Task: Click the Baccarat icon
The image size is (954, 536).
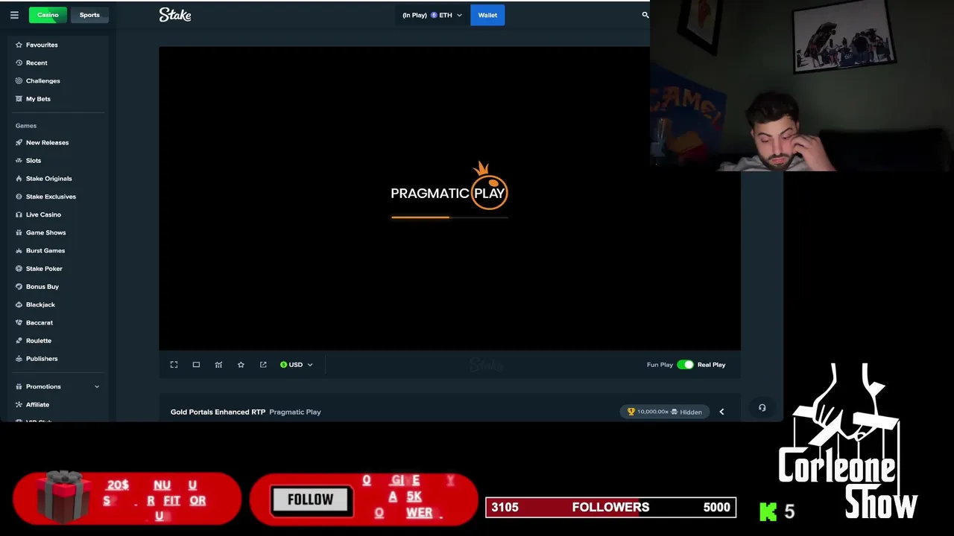Action: [19, 322]
